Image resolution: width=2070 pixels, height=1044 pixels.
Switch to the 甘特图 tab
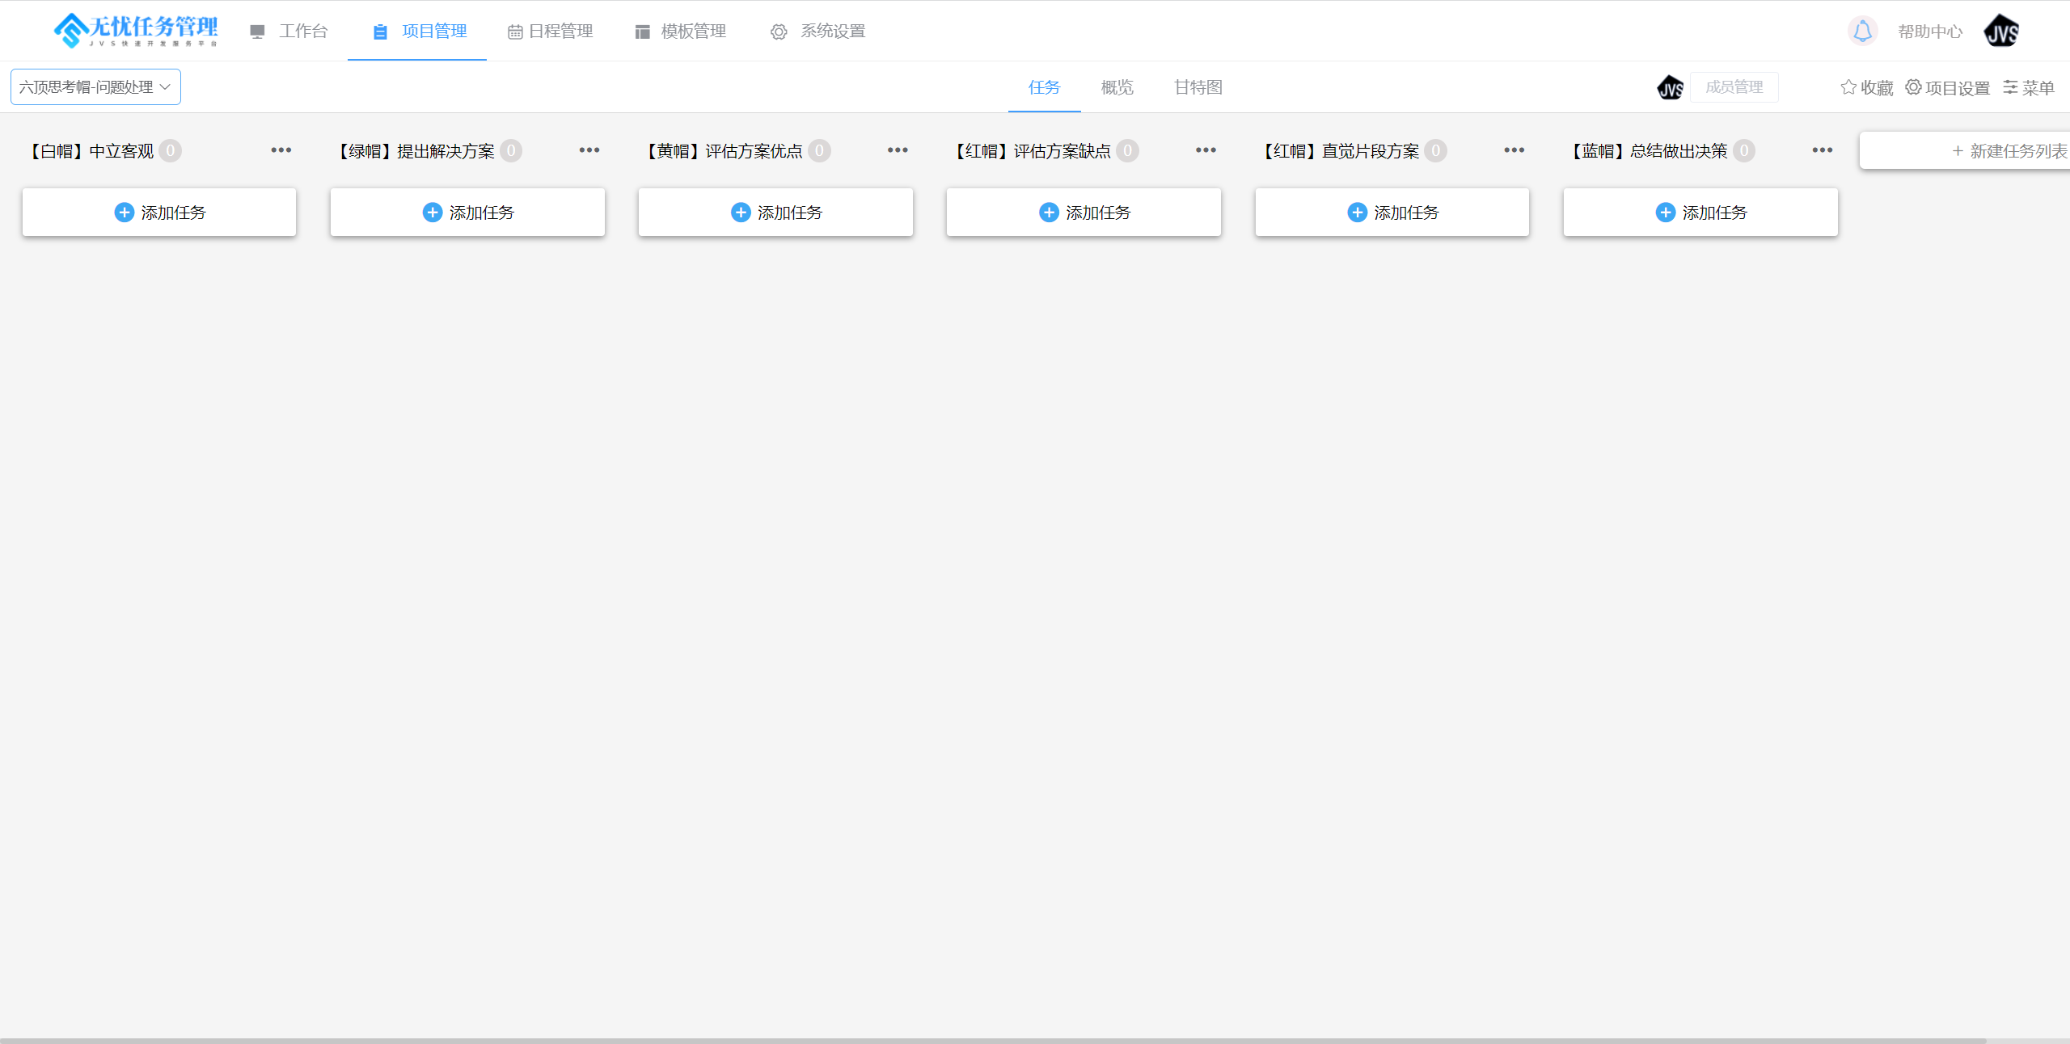point(1198,87)
